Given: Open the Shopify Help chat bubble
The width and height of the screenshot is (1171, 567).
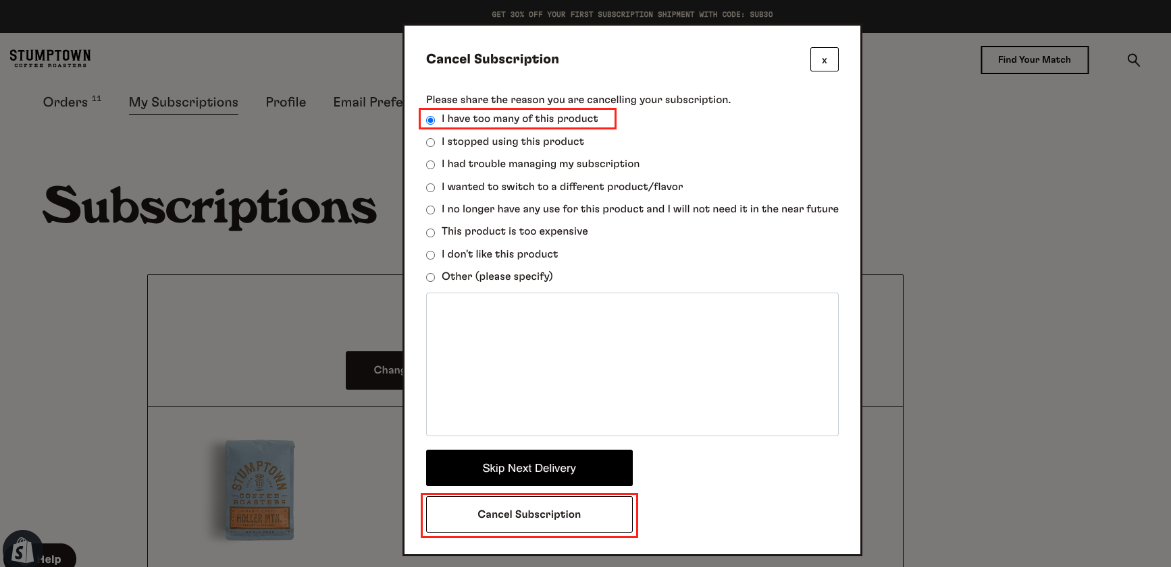Looking at the screenshot, I should tap(38, 553).
